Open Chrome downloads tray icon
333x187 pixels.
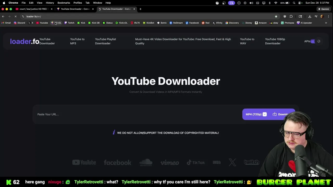[310, 16]
